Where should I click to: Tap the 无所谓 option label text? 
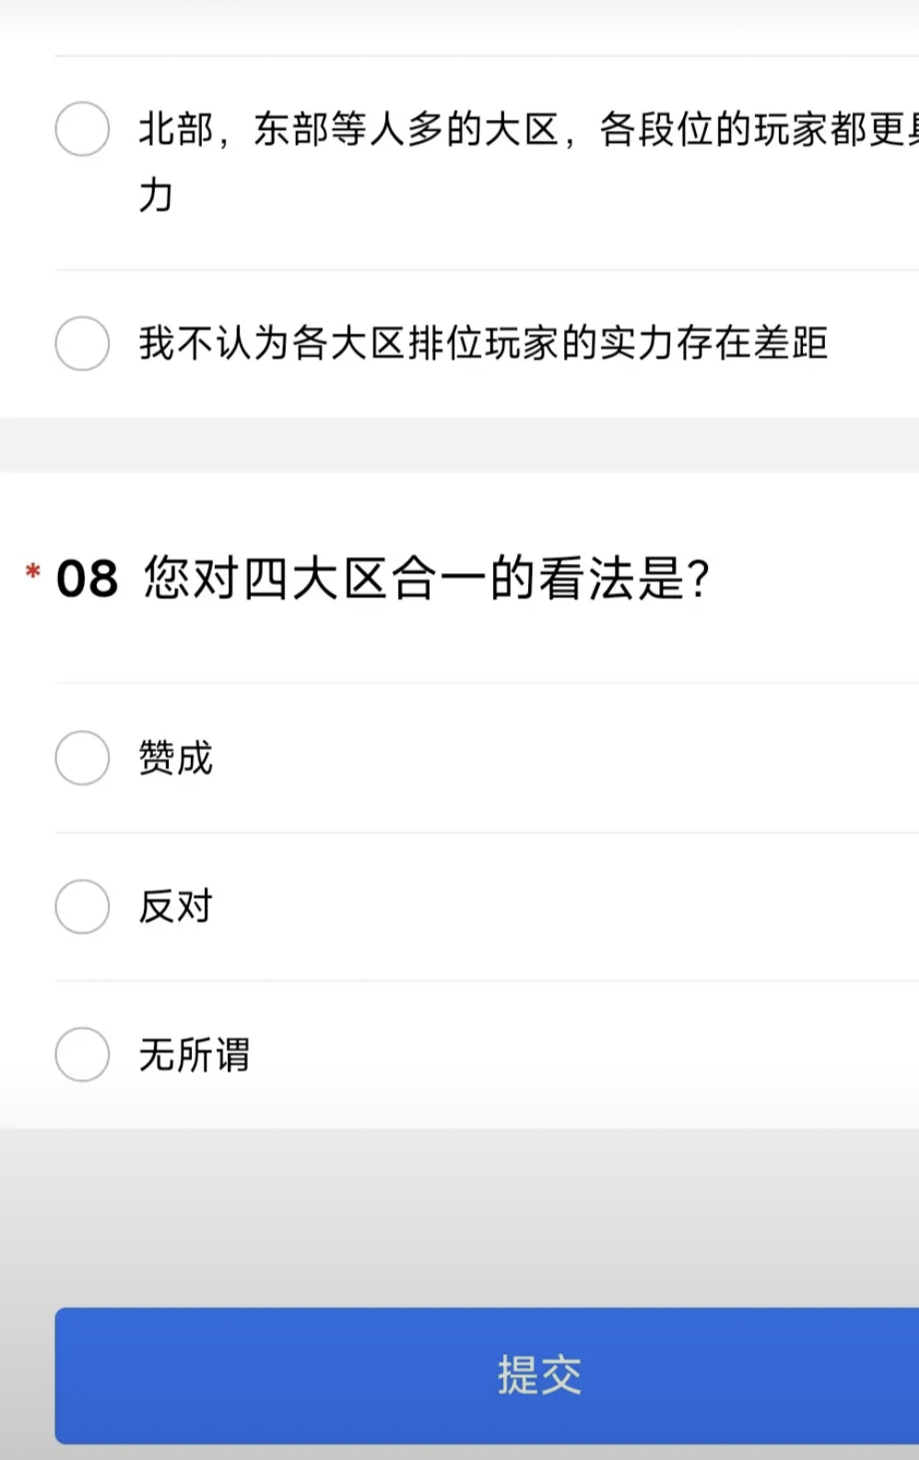point(194,1054)
